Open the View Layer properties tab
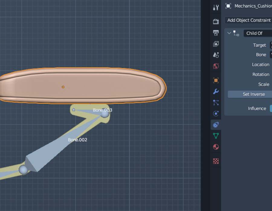This screenshot has height=211, width=272. [216, 44]
